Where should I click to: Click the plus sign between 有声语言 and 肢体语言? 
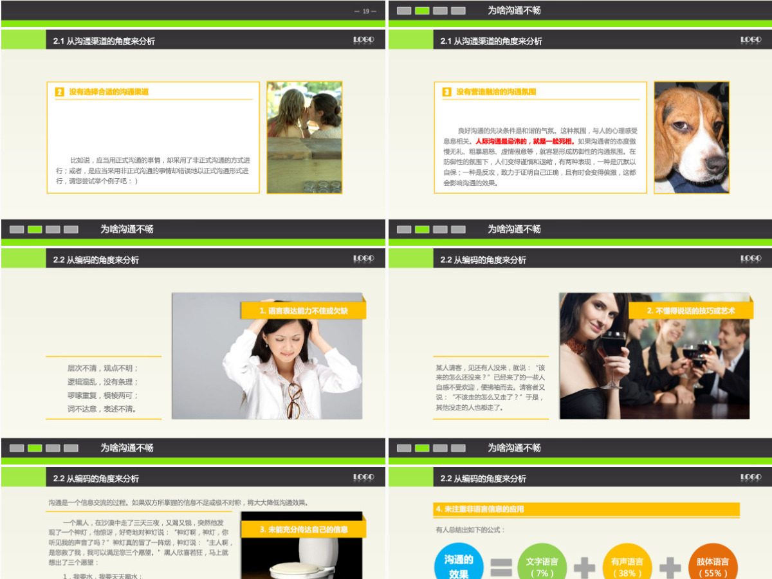coord(670,567)
